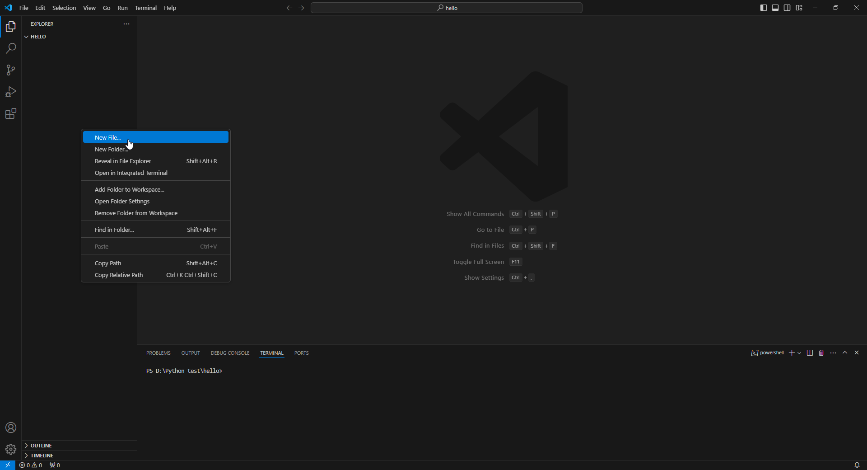Open the terminal launch profile dropdown arrow
Image resolution: width=867 pixels, height=470 pixels.
click(x=799, y=353)
